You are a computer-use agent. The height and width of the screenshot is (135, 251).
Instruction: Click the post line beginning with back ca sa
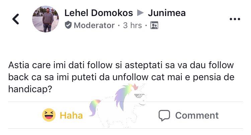coord(121,77)
